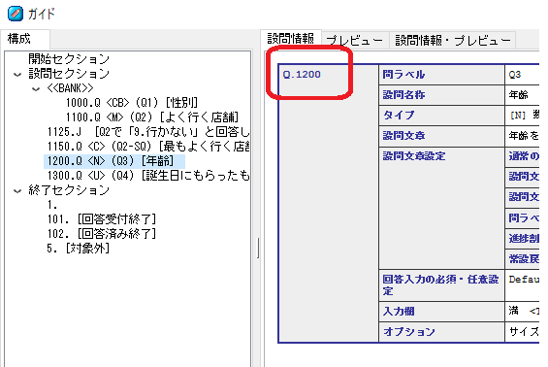Collapse the 終了セクション node
This screenshot has width=548, height=367.
(17, 190)
